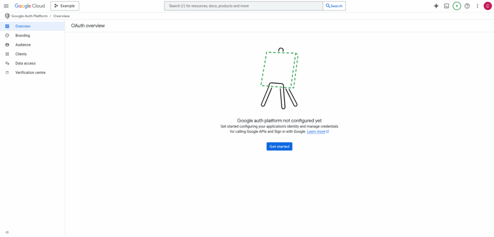Click the Data access icon
The image size is (494, 237).
pyautogui.click(x=7, y=63)
